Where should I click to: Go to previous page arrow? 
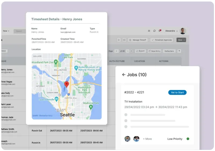[128, 51]
